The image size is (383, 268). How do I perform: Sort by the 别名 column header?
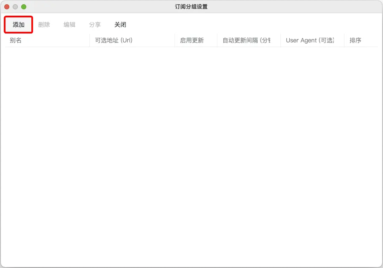(47, 40)
